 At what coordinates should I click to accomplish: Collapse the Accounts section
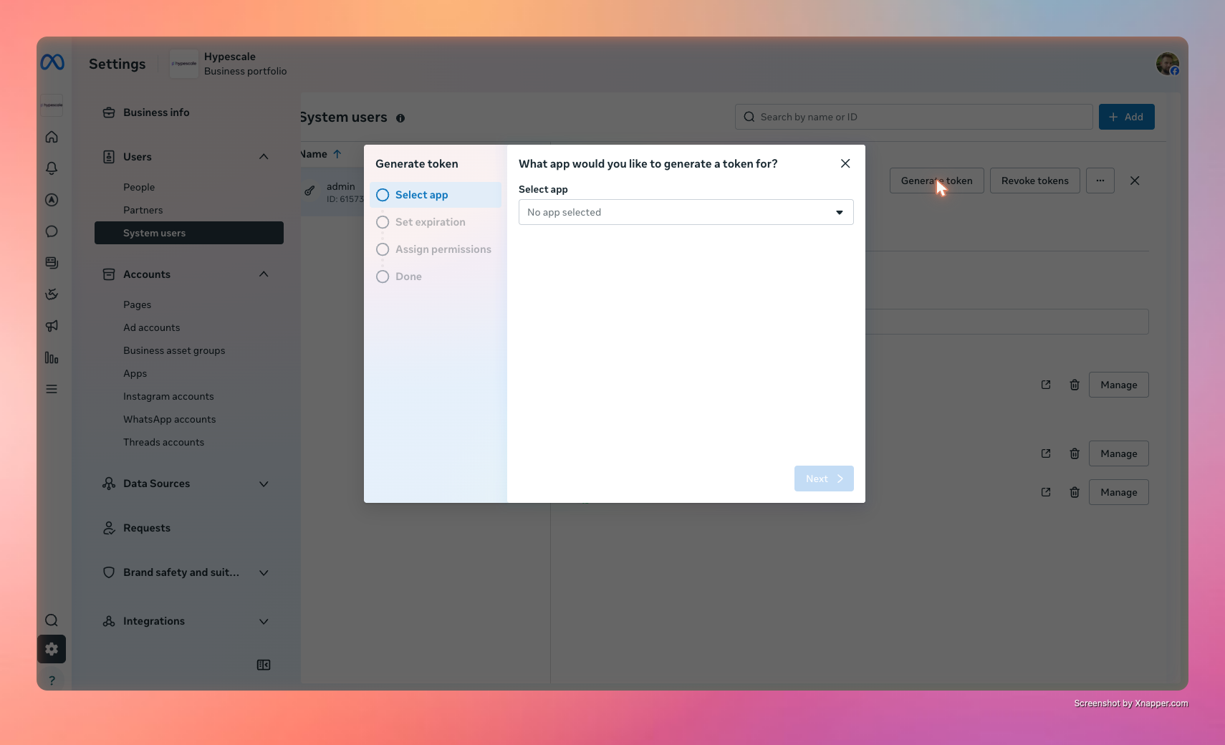click(x=264, y=274)
